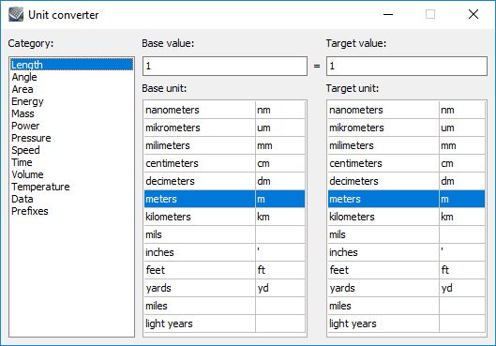Pick centimeters as target unit
496x346 pixels.
pyautogui.click(x=407, y=163)
